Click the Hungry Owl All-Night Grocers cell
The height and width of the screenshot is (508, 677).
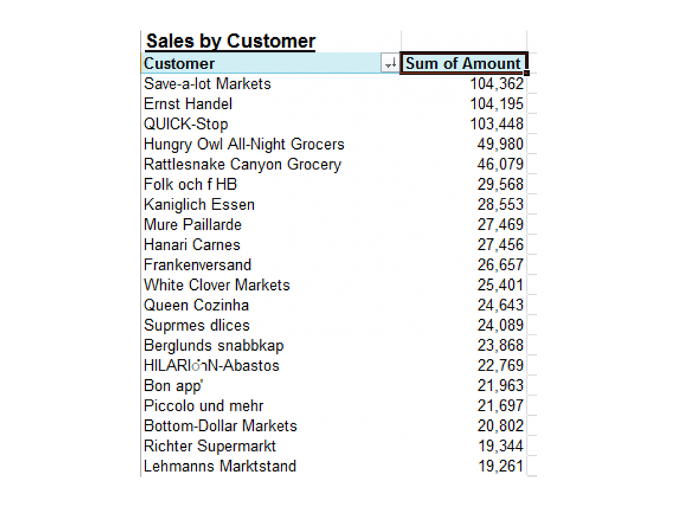244,144
